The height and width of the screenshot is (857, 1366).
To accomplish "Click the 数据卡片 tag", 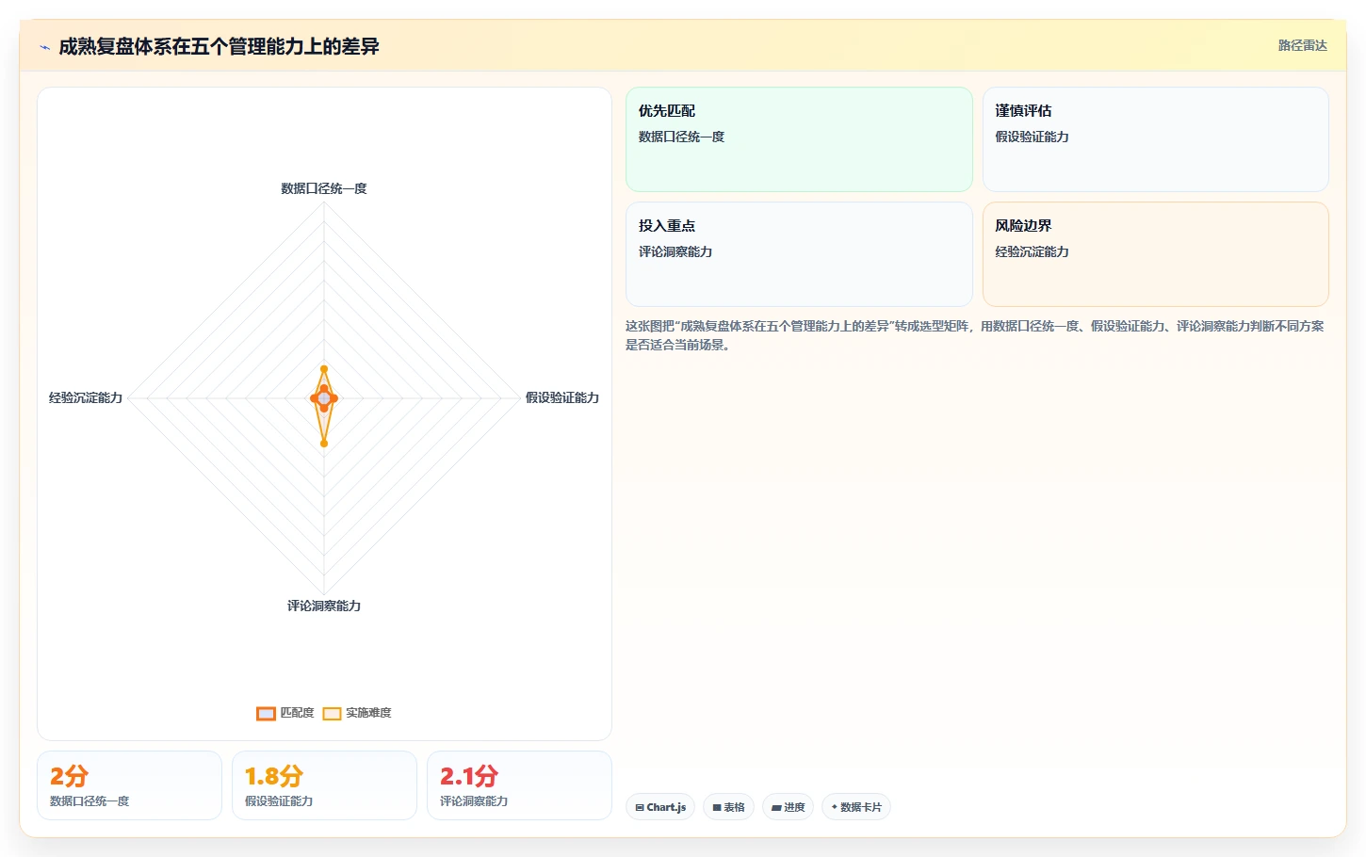I will pos(855,807).
